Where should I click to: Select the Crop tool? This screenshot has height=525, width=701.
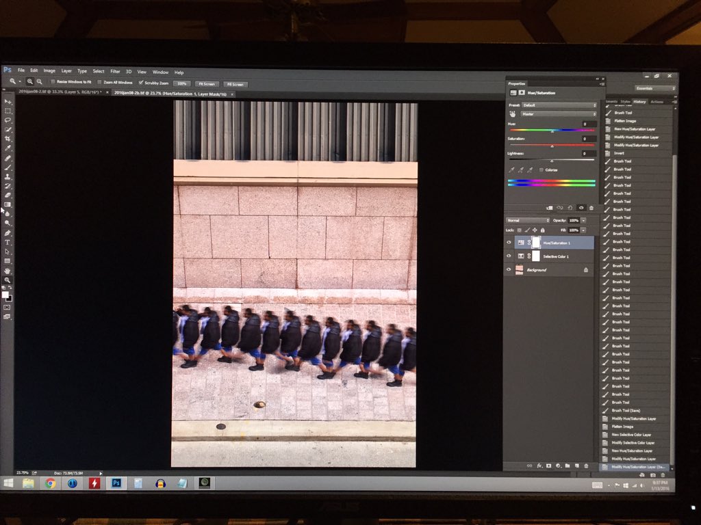tap(8, 139)
